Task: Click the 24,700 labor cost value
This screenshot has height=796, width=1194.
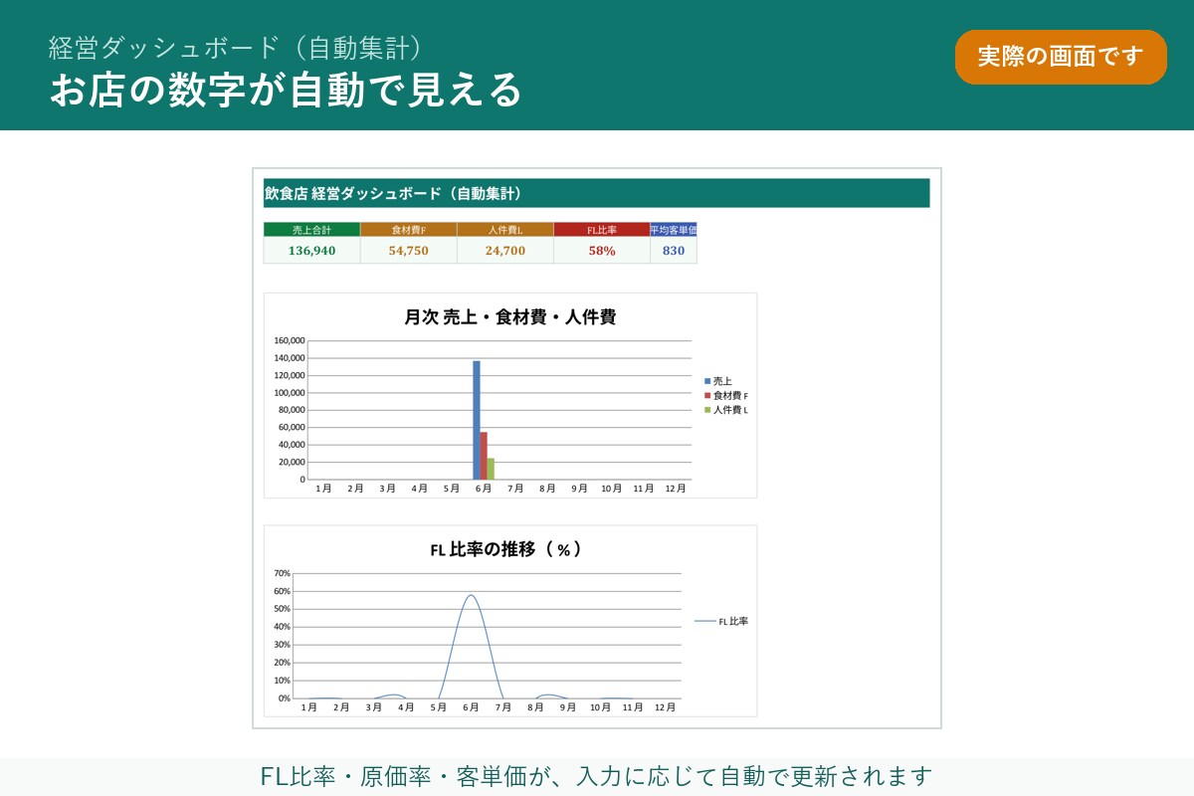Action: coord(504,251)
